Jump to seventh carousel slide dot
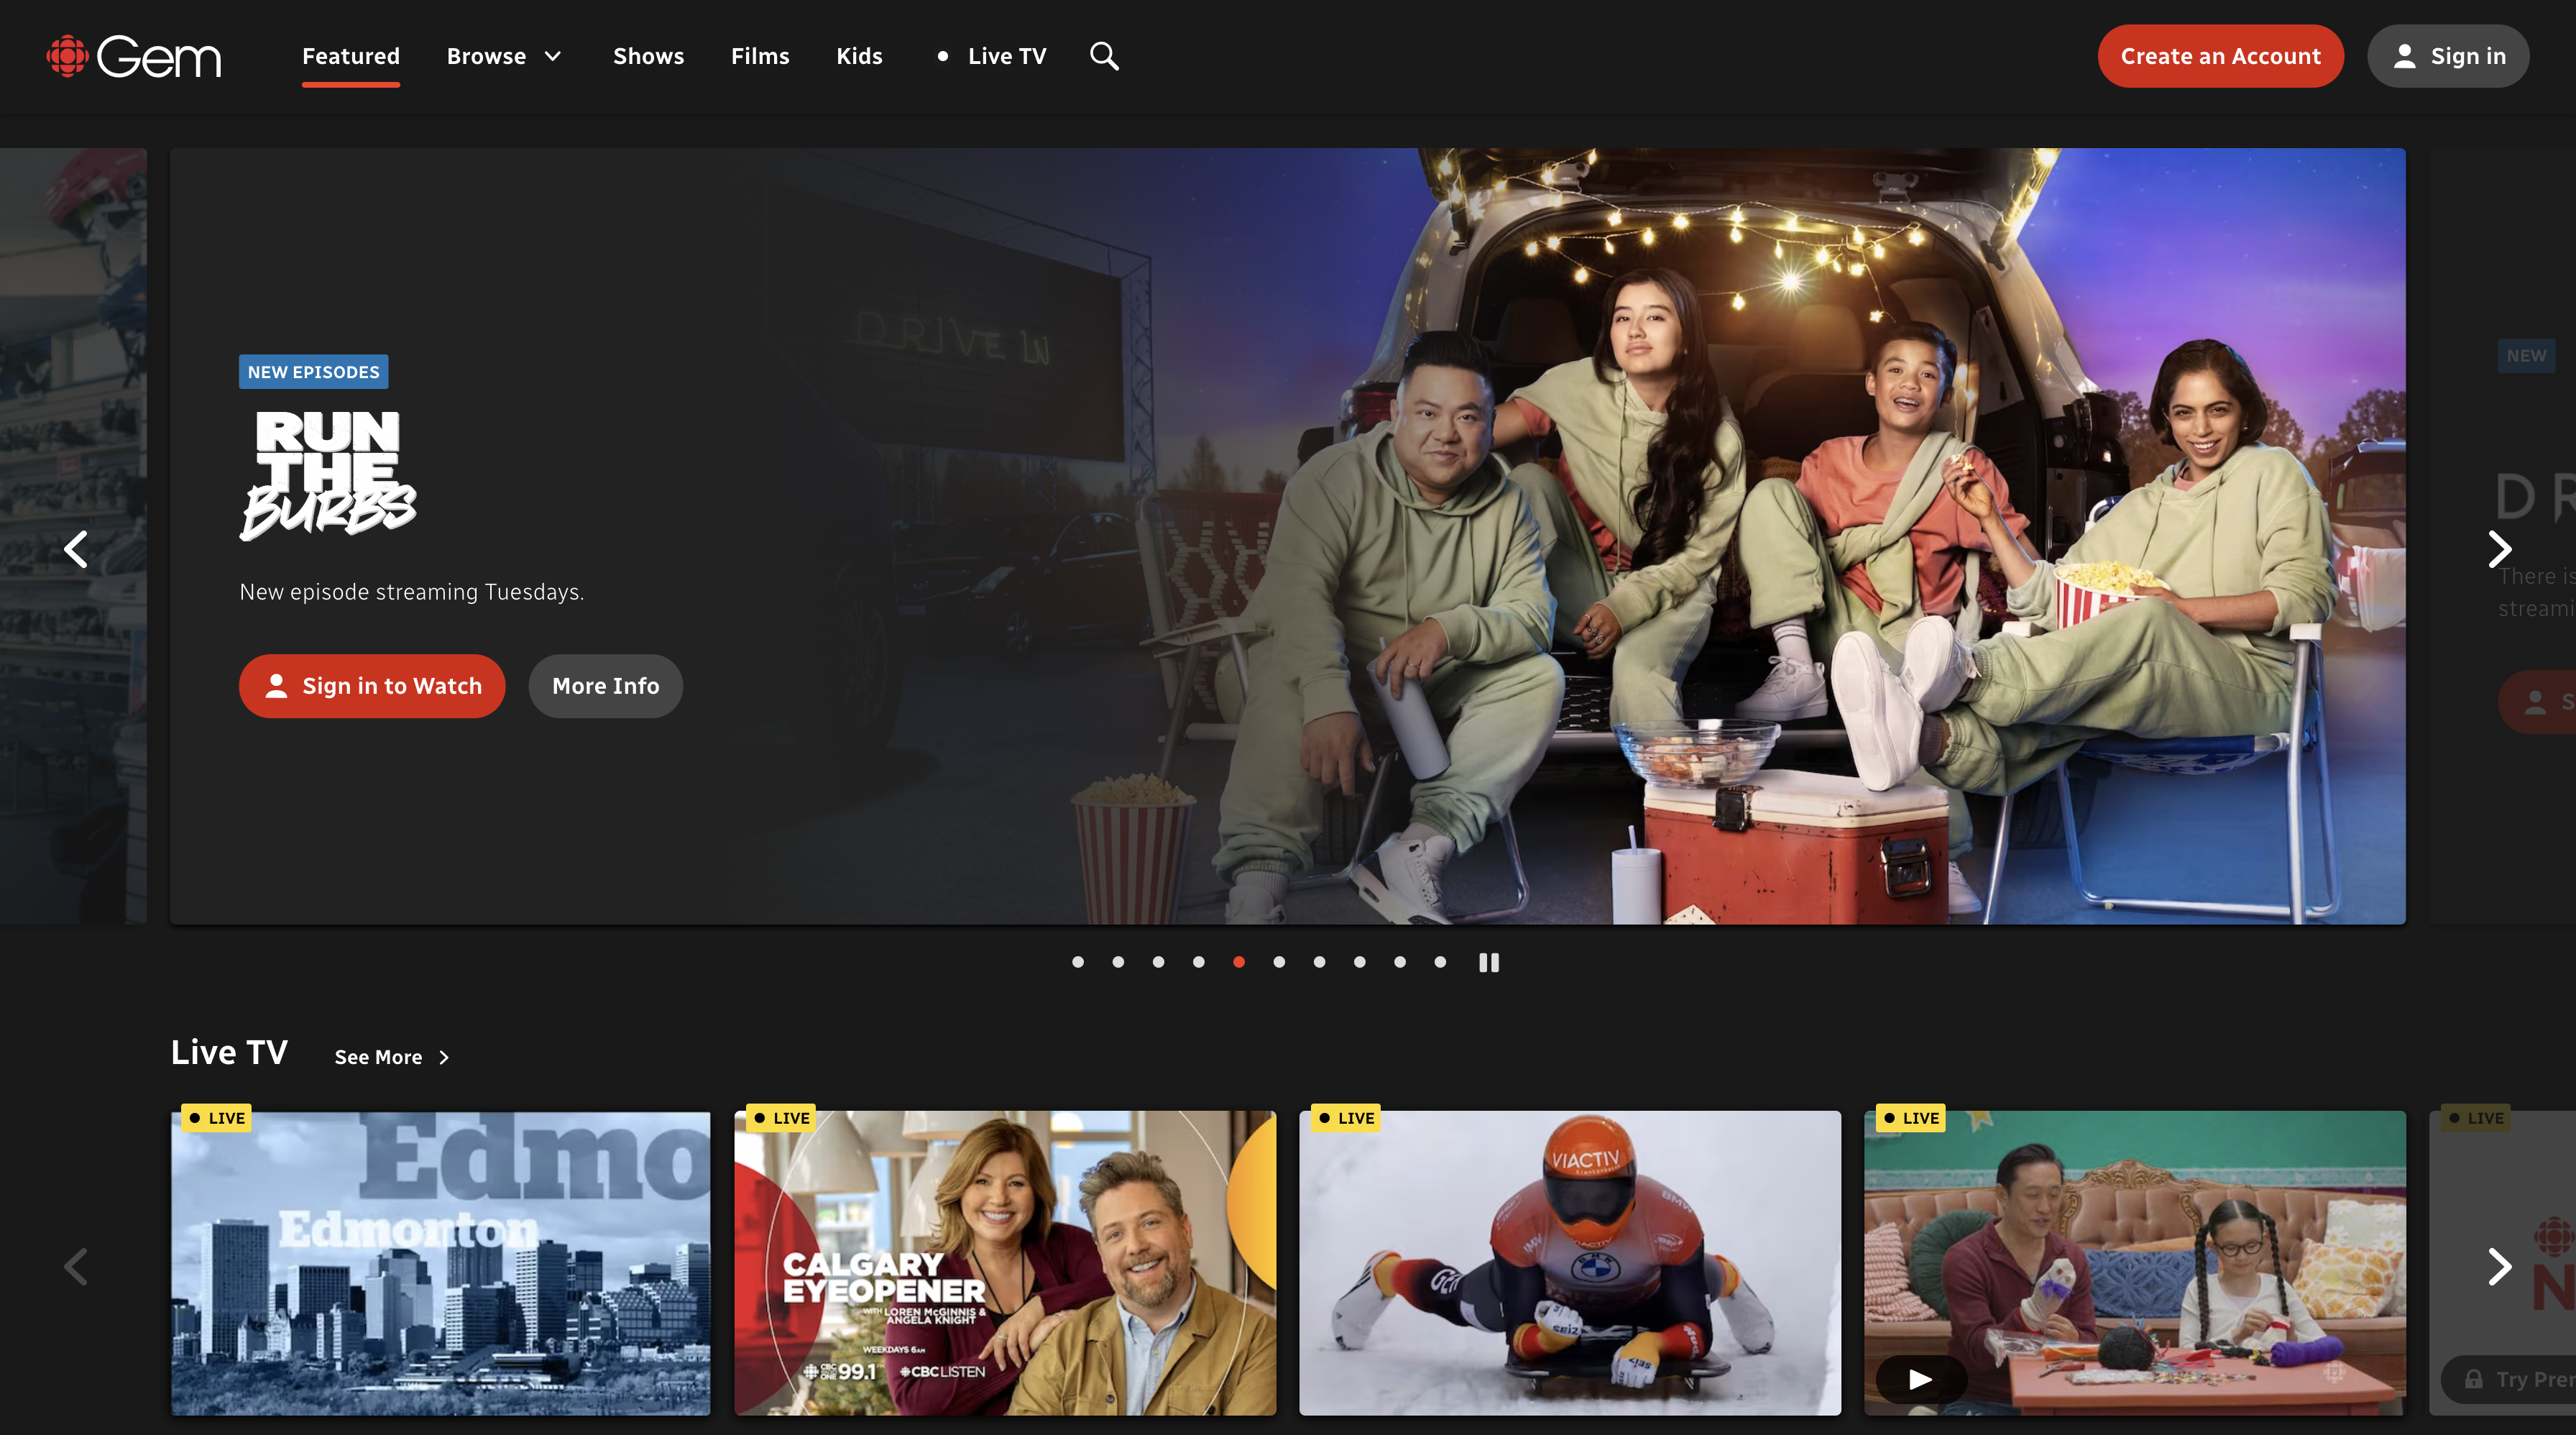The height and width of the screenshot is (1435, 2576). point(1319,962)
